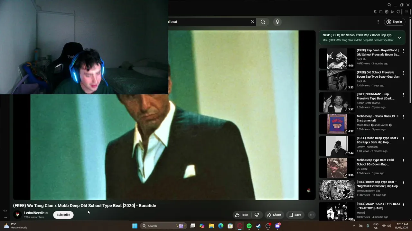Play Shook Ones Pt II thumbnail
Image resolution: width=412 pixels, height=231 pixels.
pyautogui.click(x=337, y=124)
